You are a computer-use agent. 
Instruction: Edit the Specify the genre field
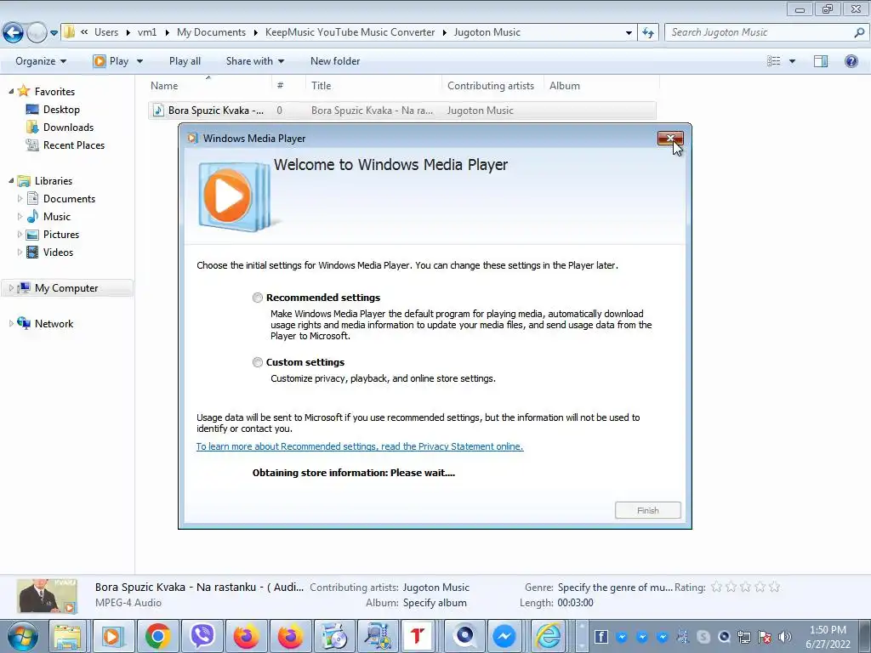tap(615, 587)
